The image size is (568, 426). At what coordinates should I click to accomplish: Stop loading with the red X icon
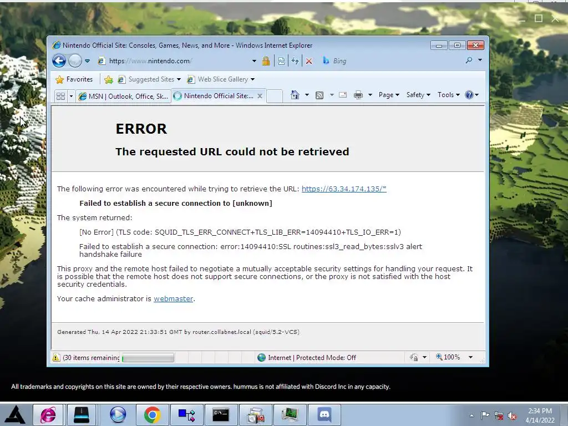[309, 61]
